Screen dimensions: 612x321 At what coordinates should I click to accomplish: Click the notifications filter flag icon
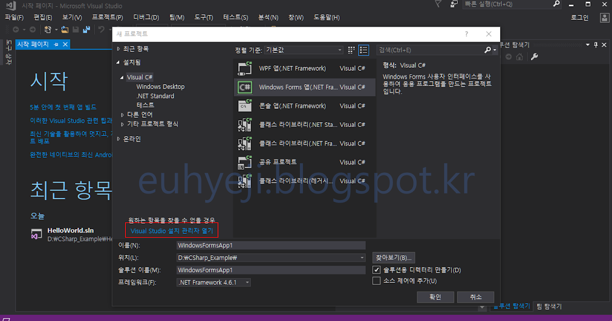point(438,4)
